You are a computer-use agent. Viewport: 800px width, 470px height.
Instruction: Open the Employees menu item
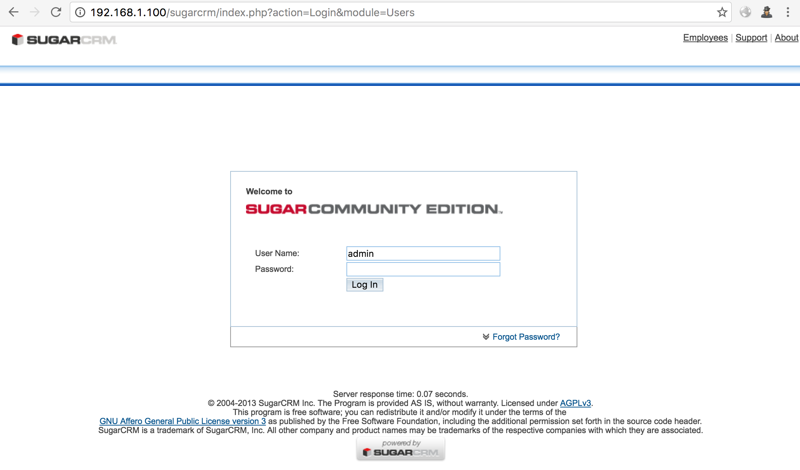(x=705, y=38)
